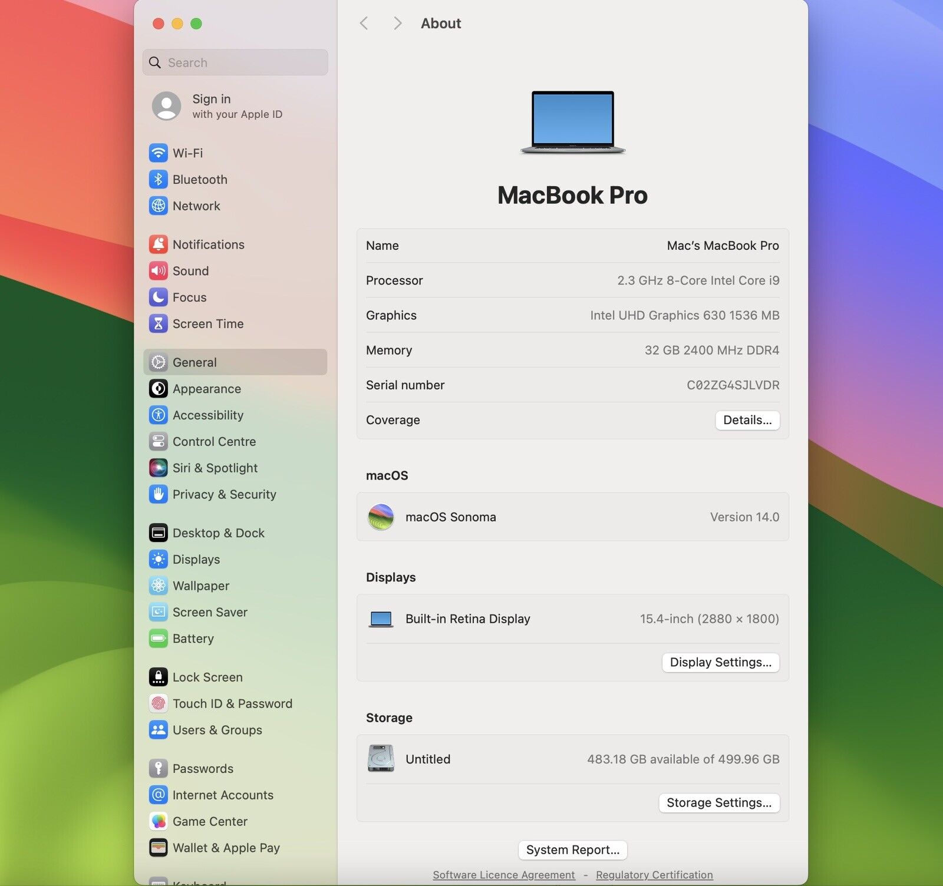The width and height of the screenshot is (943, 886).
Task: Click the macOS Sonoma name text
Action: pos(451,517)
